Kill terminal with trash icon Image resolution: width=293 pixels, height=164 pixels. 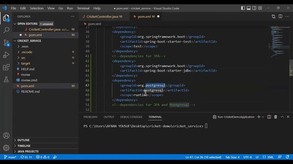(276, 117)
